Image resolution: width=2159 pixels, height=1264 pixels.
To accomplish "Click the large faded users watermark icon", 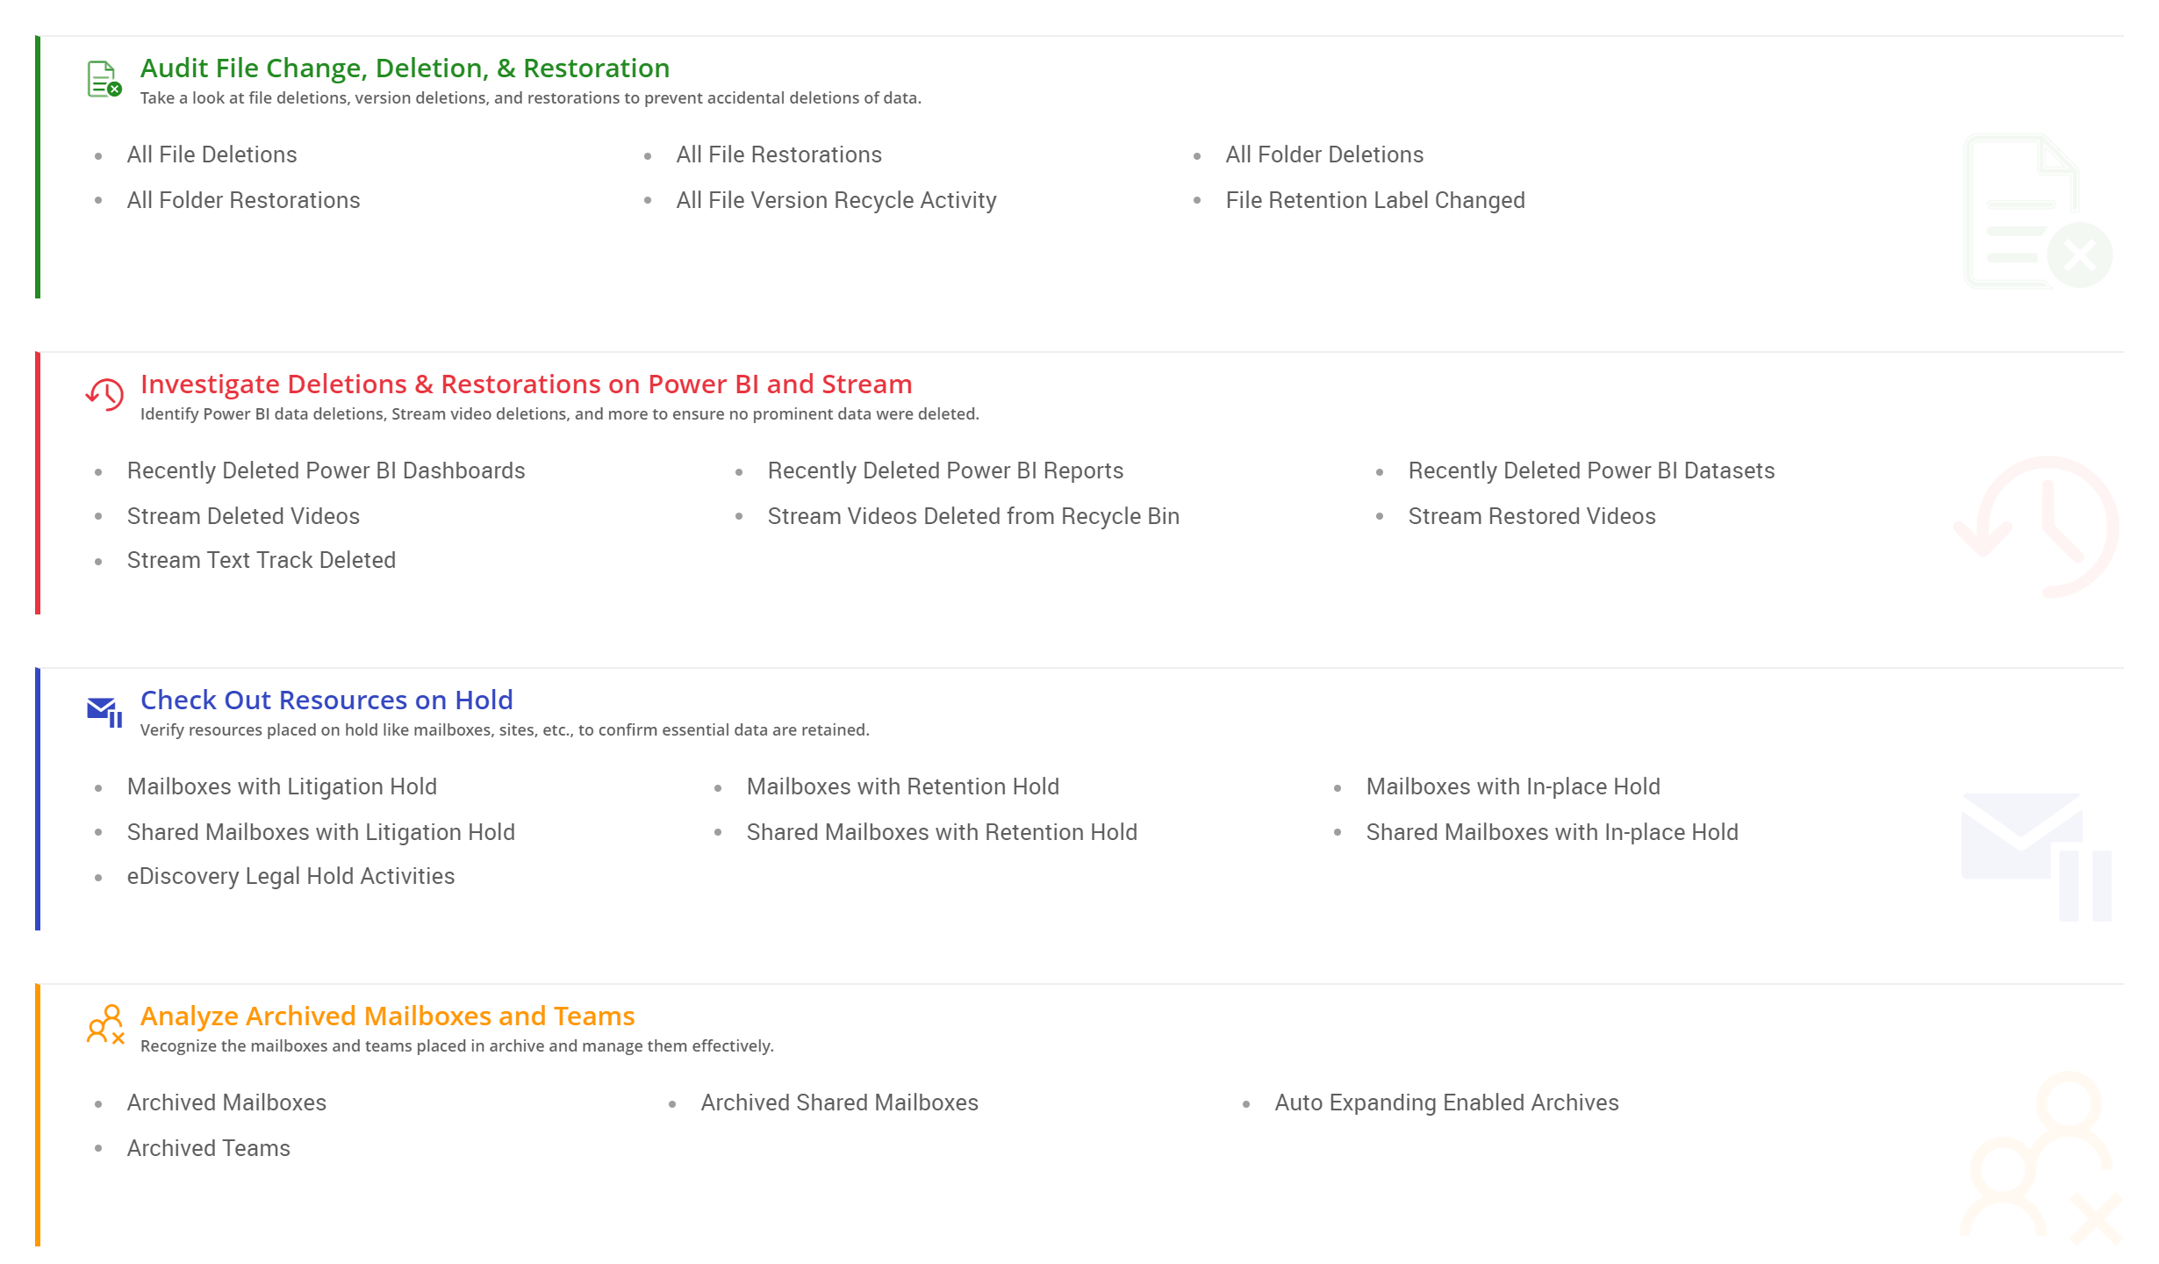I will pyautogui.click(x=2041, y=1159).
